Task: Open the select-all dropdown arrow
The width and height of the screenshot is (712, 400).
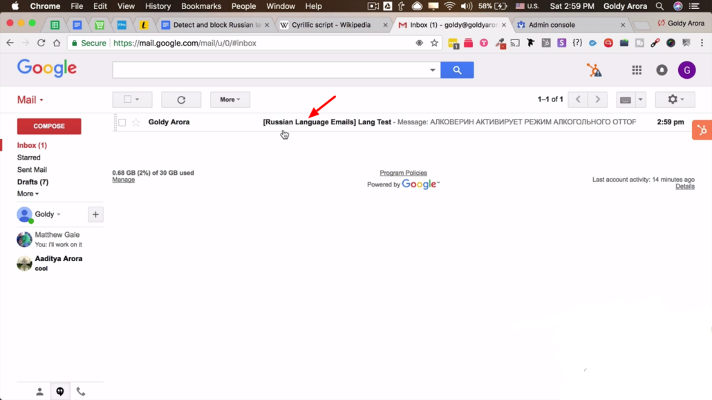Action: pos(137,99)
